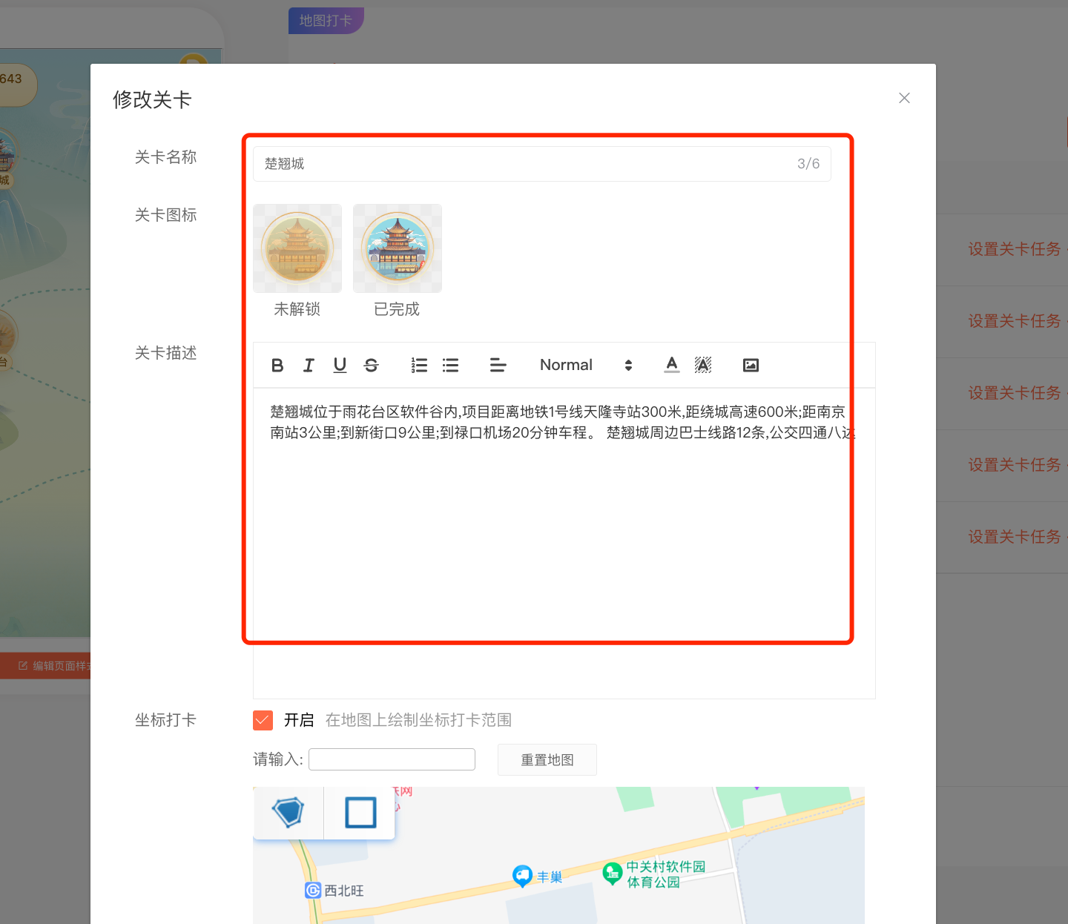Click the 关卡描述 label
1068x924 pixels.
pos(165,353)
